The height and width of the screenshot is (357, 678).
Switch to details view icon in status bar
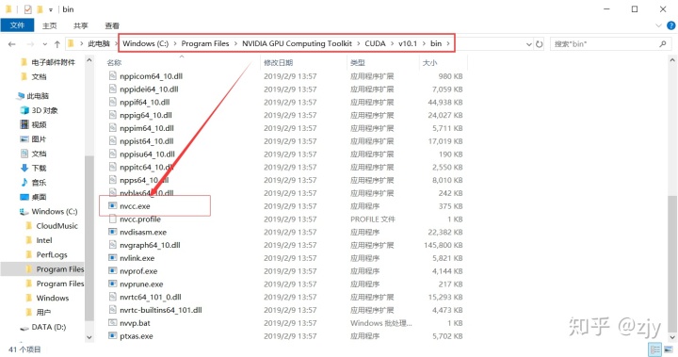(655, 349)
